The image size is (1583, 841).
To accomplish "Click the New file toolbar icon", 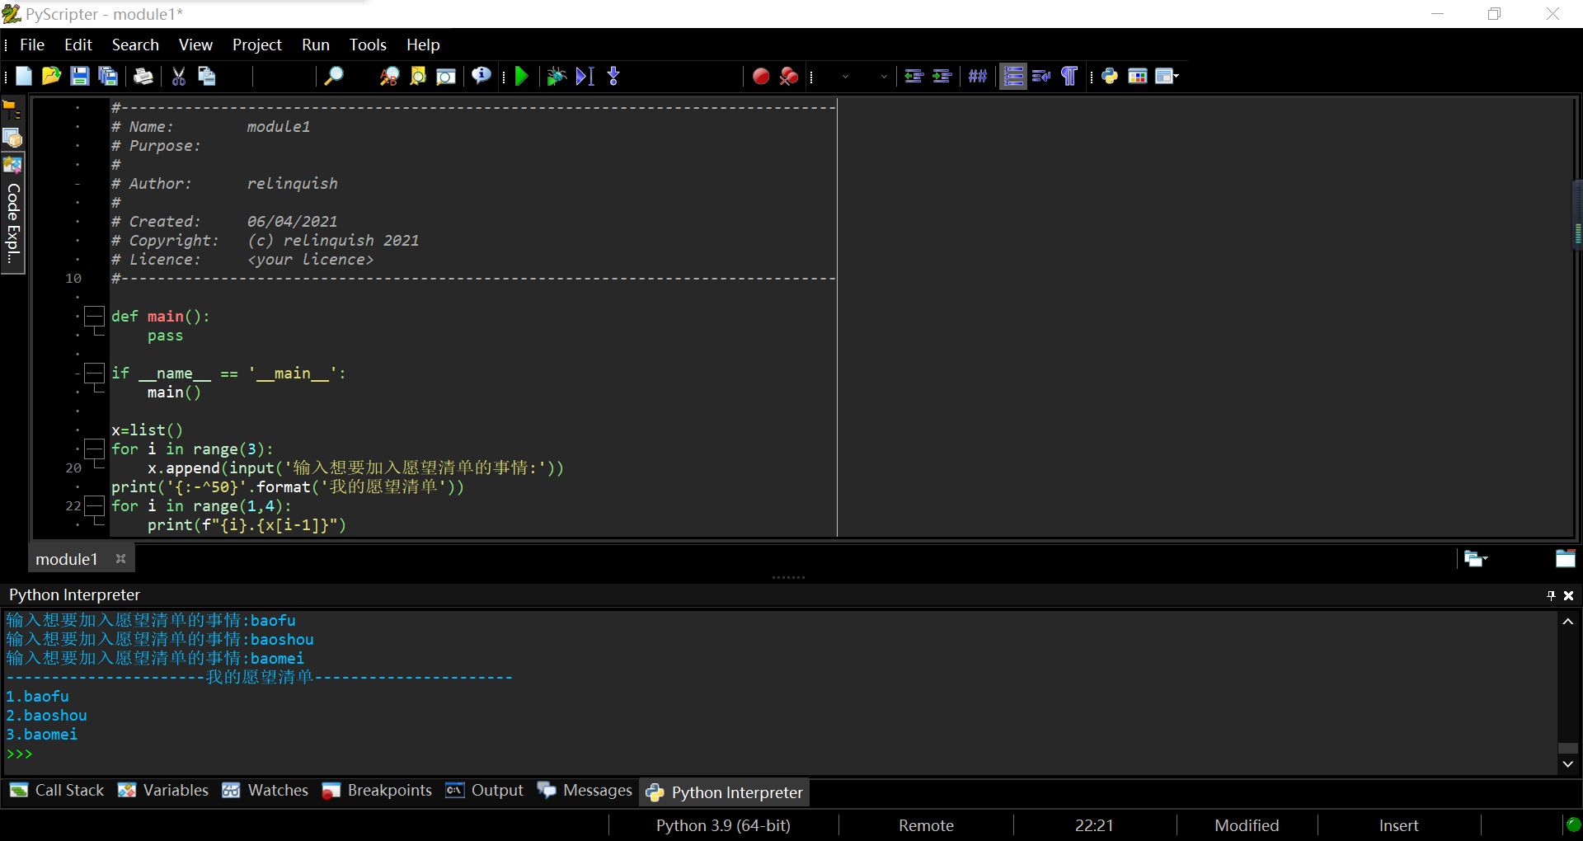I will 24,77.
